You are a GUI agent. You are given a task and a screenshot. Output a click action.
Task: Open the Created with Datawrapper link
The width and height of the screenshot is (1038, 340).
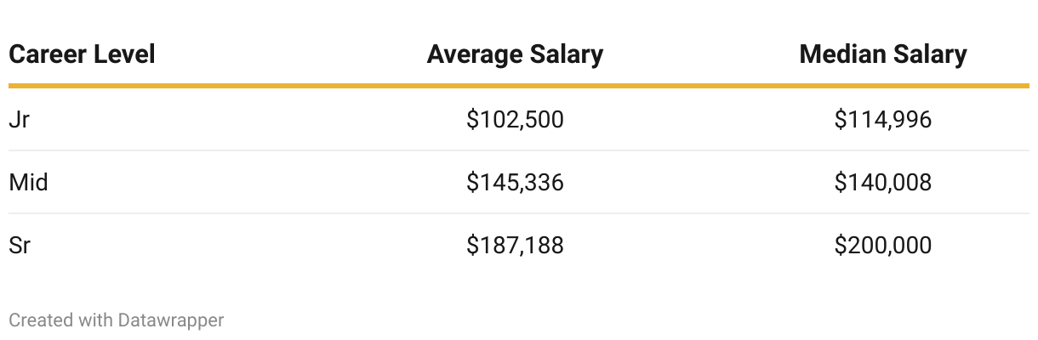117,320
